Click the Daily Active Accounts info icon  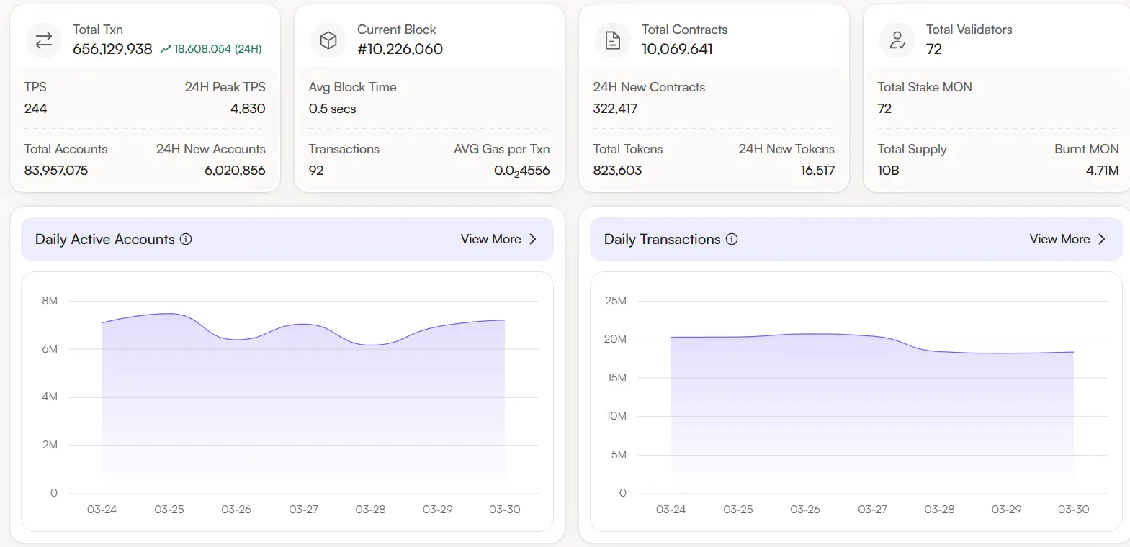tap(186, 239)
